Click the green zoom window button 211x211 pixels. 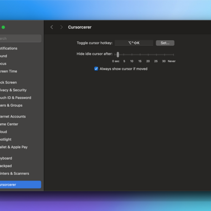point(3,27)
